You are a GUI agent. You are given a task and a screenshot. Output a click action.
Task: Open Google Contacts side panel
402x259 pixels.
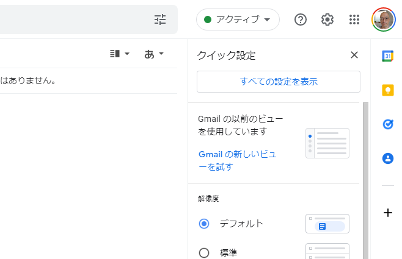point(387,158)
